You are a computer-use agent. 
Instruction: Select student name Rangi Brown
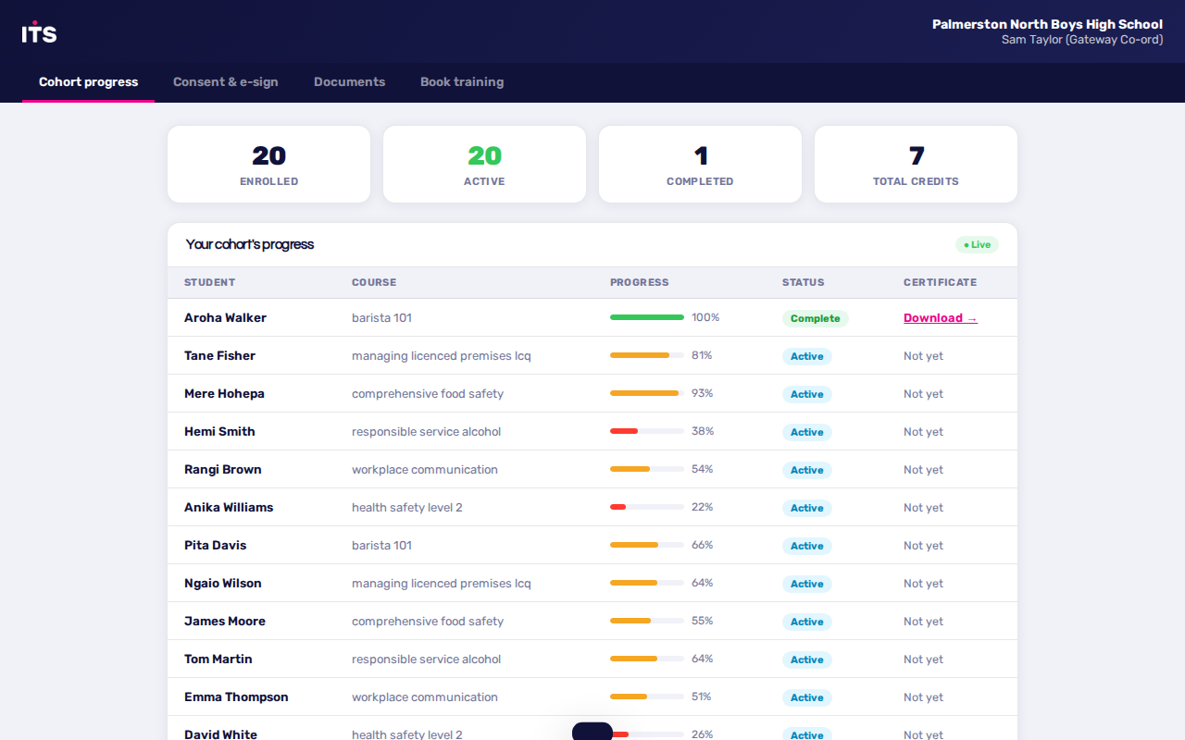coord(223,470)
